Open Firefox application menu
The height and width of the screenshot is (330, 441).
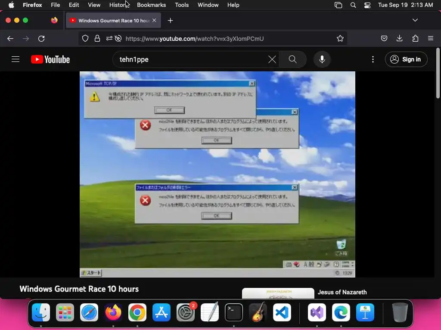click(x=431, y=38)
